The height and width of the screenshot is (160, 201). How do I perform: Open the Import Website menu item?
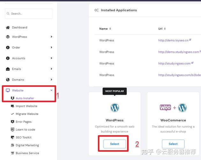tap(26, 106)
